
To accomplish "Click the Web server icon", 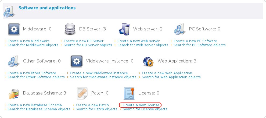I will click(x=124, y=29).
